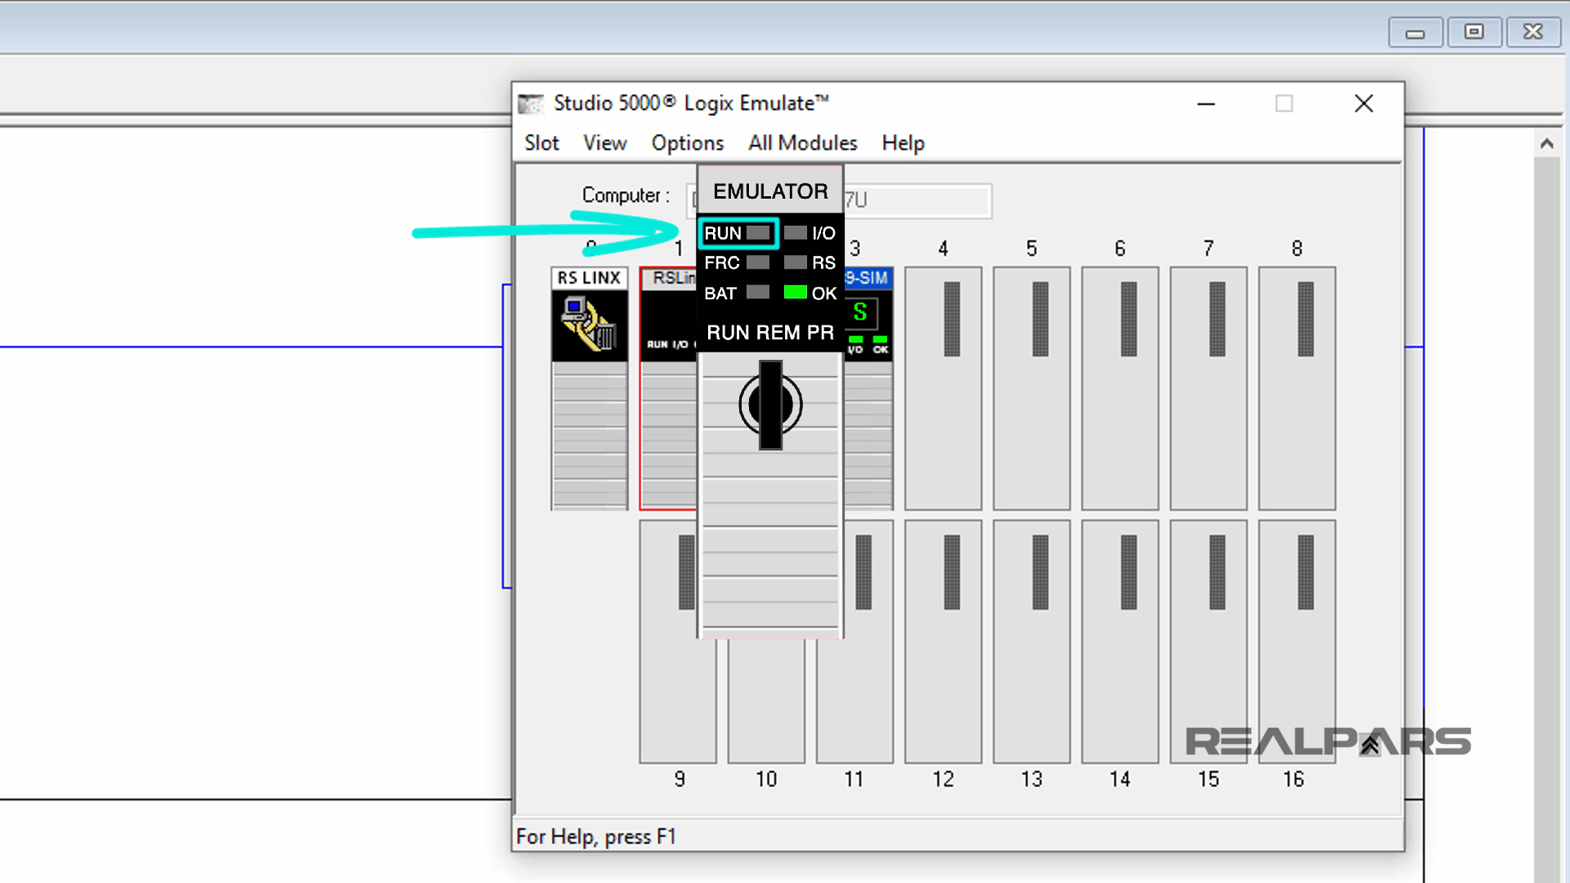Open the All Modules menu
Viewport: 1570px width, 883px height.
(802, 143)
